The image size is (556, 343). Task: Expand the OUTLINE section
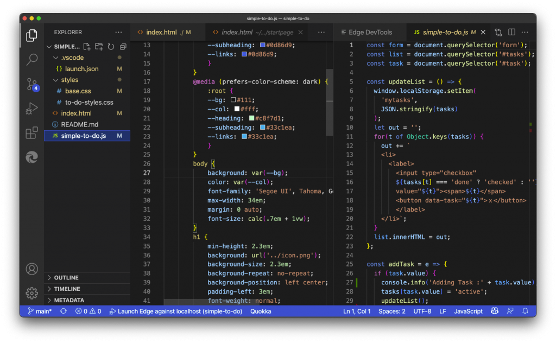point(87,277)
